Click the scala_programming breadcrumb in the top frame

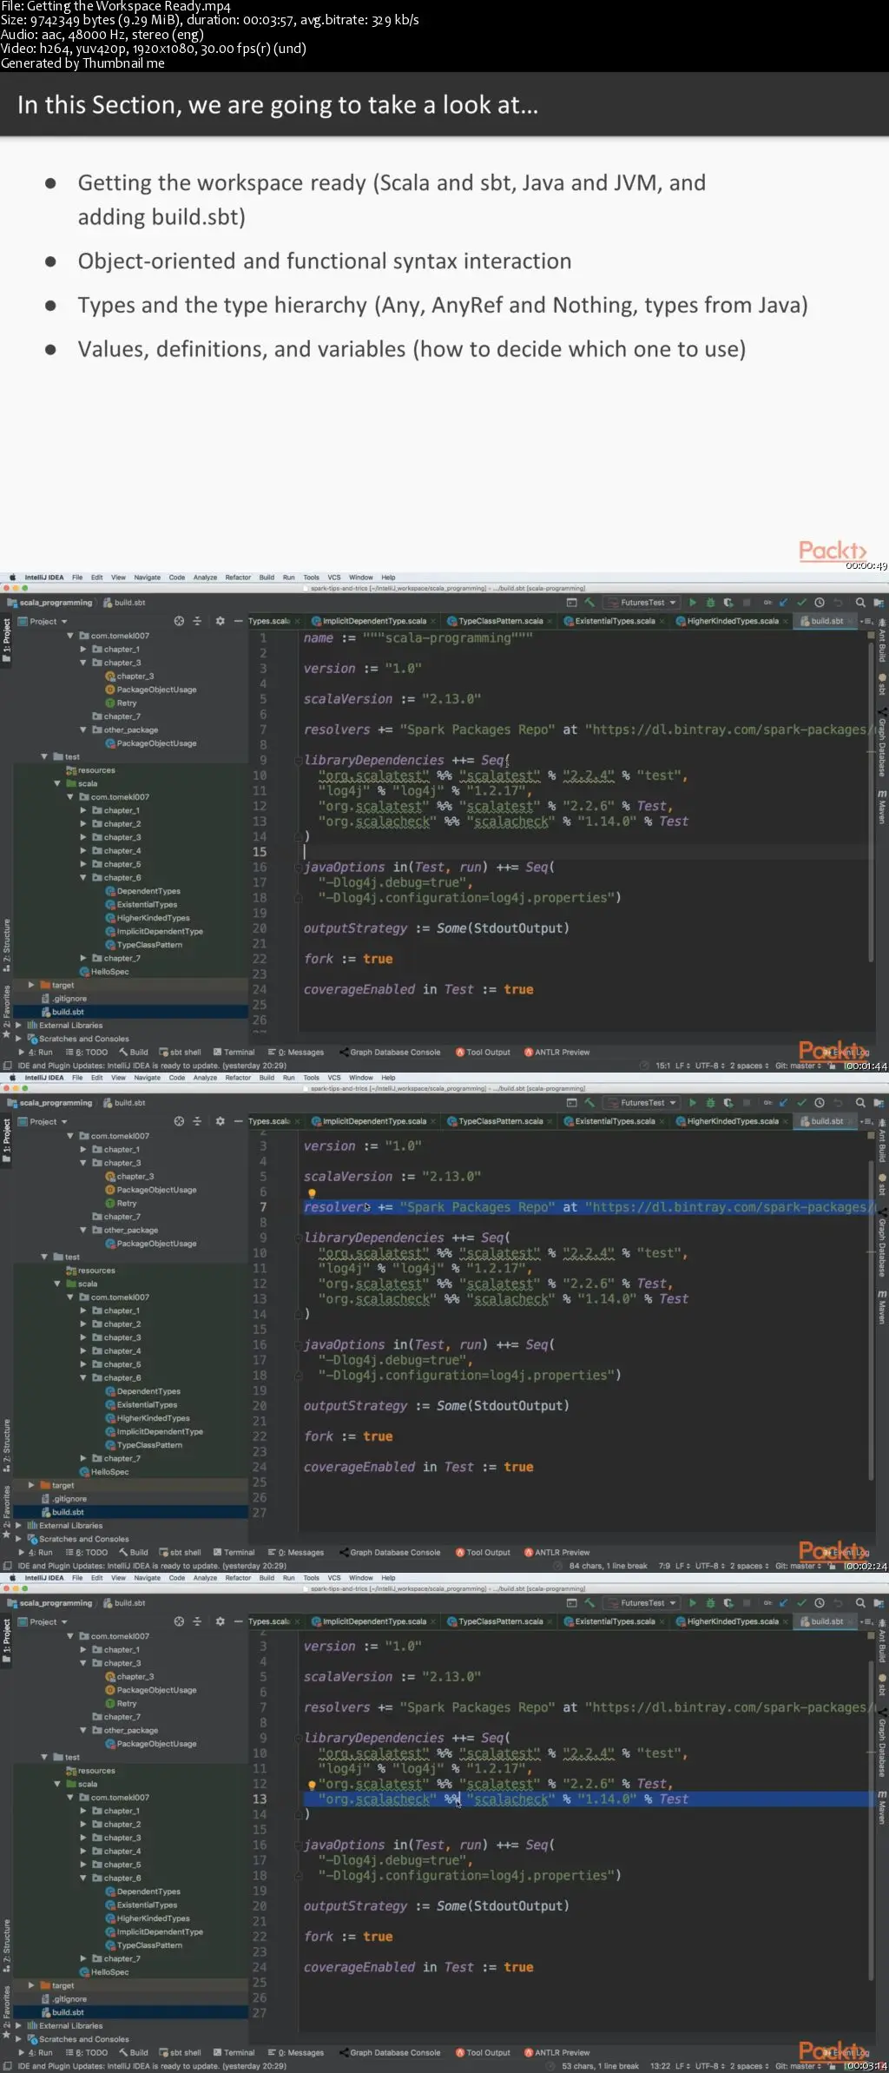coord(49,603)
